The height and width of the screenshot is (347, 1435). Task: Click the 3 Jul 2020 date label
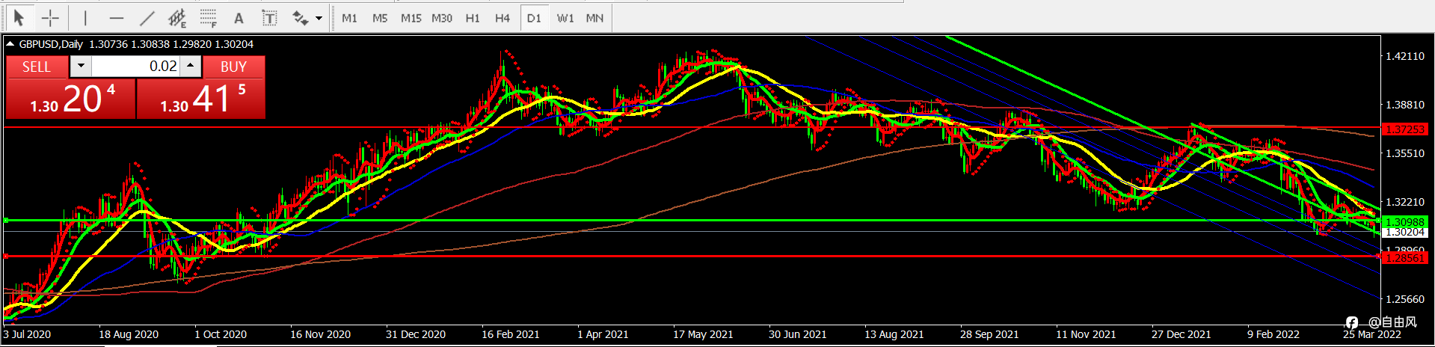[27, 334]
